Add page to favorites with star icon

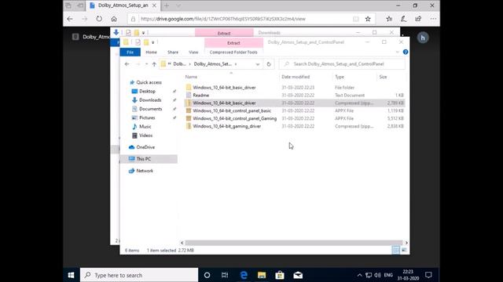click(368, 19)
